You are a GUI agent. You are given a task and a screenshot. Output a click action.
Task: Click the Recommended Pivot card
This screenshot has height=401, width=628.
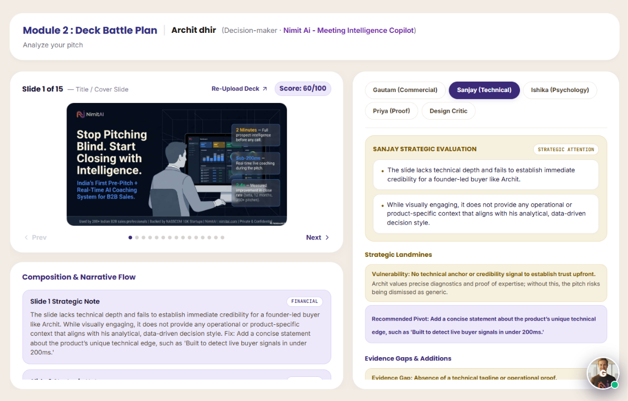pyautogui.click(x=486, y=324)
